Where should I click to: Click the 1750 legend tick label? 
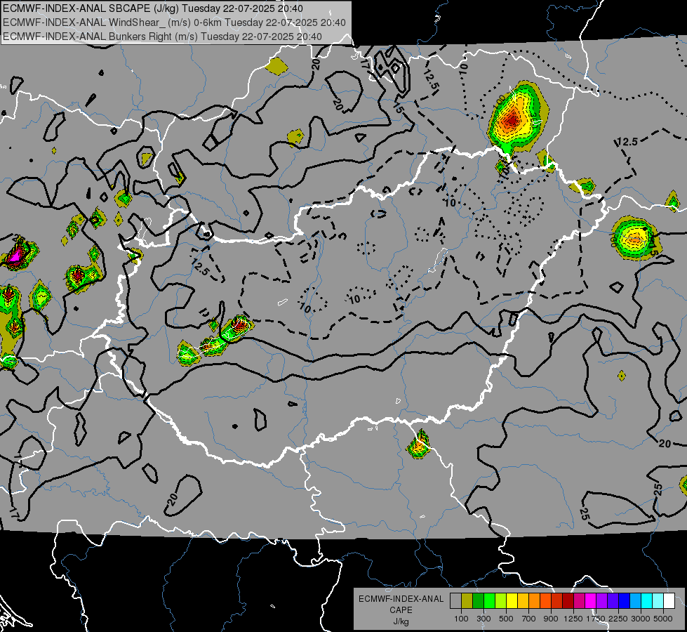point(596,619)
